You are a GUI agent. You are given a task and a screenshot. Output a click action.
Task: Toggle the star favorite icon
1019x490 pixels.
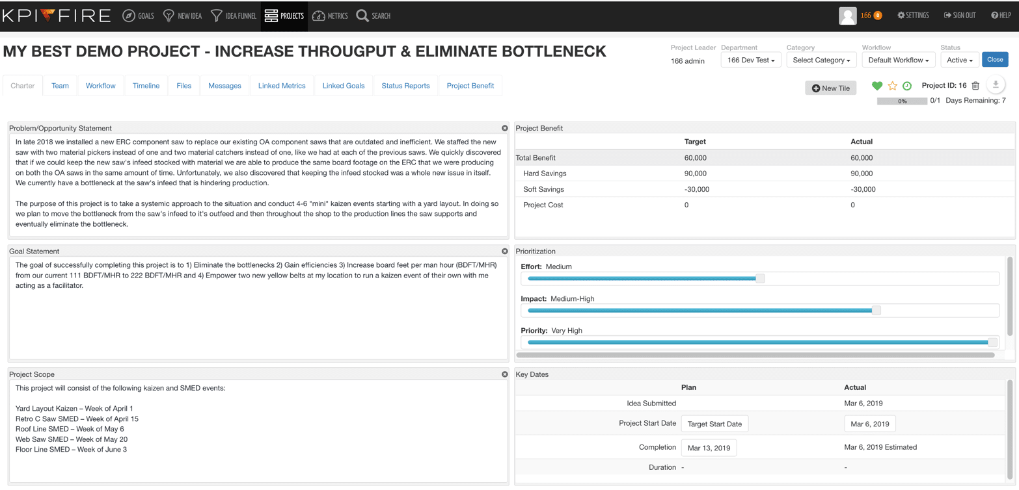coord(893,86)
